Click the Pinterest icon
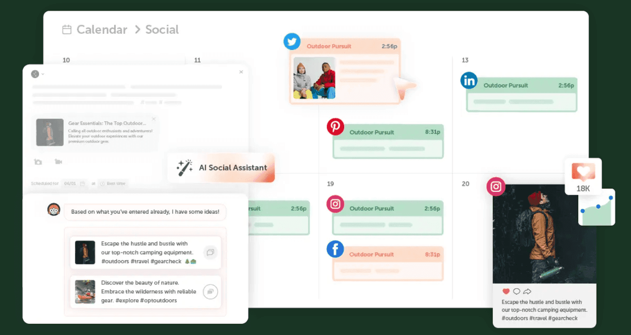The height and width of the screenshot is (335, 631). pos(335,127)
